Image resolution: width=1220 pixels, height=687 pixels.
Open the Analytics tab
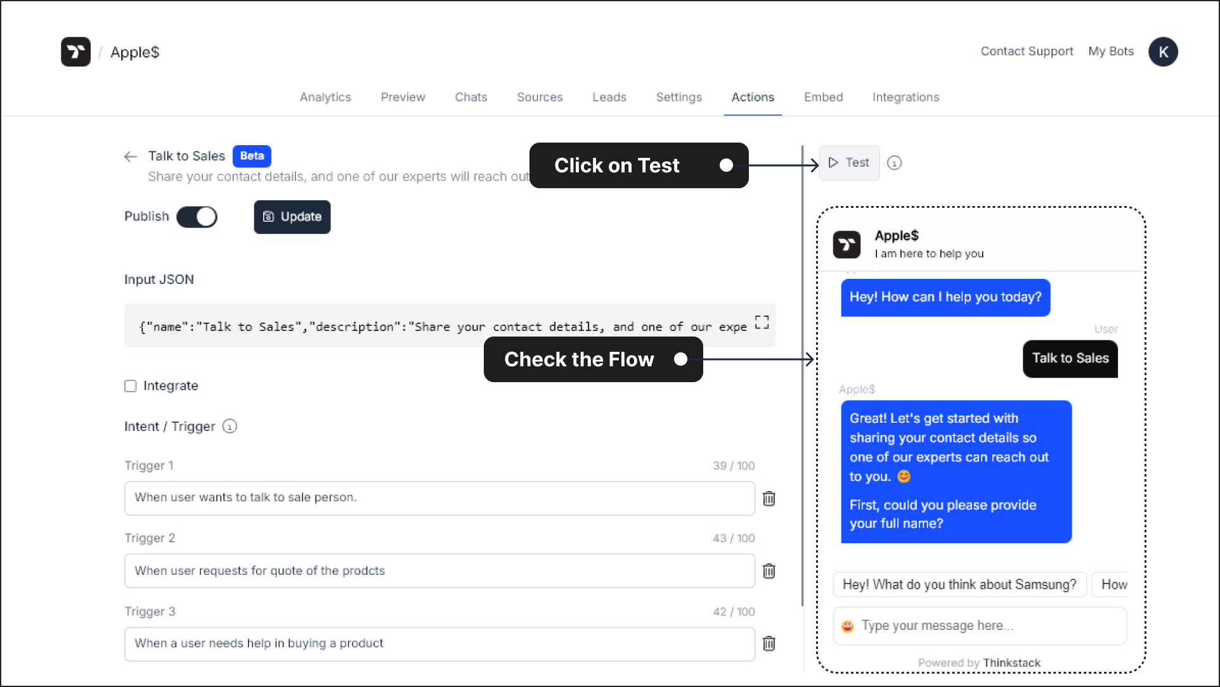click(x=326, y=96)
